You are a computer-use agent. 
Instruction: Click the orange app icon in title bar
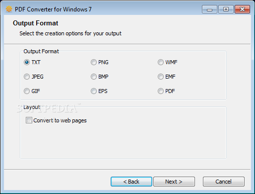[x=9, y=9]
